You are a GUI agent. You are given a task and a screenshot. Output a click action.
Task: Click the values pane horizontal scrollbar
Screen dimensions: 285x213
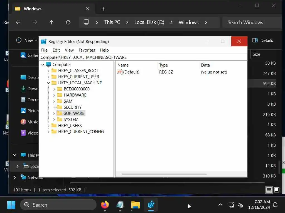[164, 174]
